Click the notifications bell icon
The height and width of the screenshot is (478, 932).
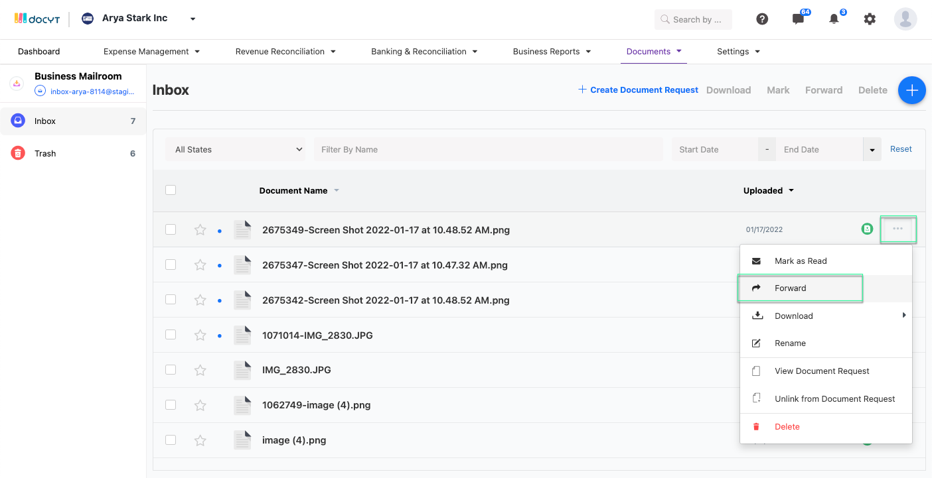(x=834, y=19)
